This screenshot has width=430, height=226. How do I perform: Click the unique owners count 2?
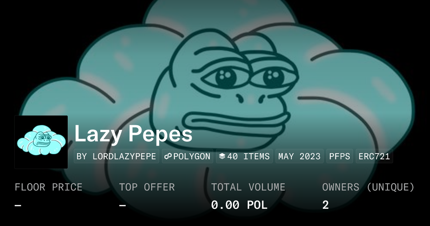pos(325,205)
